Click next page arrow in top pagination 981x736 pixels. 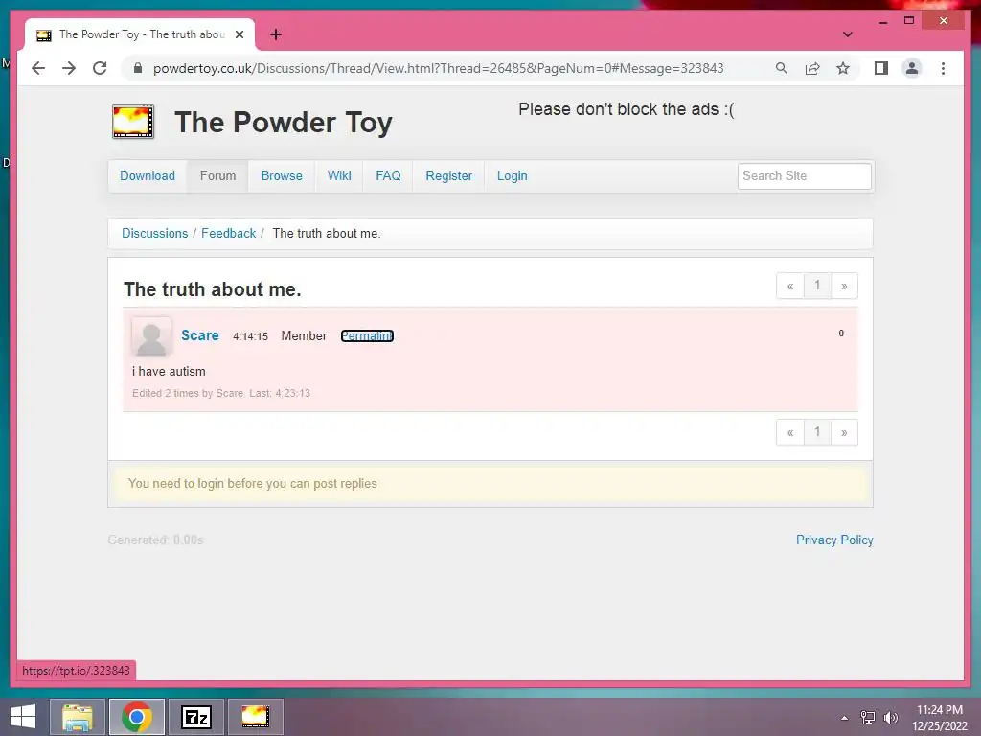point(844,286)
